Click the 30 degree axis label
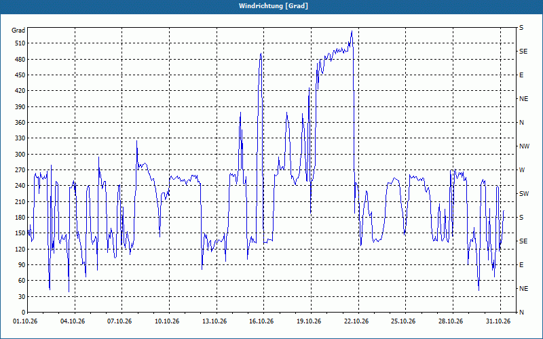The width and height of the screenshot is (543, 339). [22, 297]
